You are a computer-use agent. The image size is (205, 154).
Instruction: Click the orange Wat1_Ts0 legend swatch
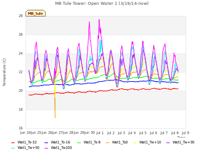pos(108,142)
